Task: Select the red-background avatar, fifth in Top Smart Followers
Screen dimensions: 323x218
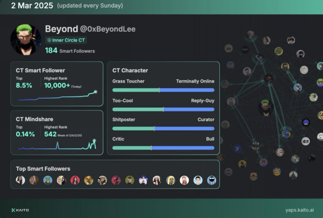Action: coord(75,180)
